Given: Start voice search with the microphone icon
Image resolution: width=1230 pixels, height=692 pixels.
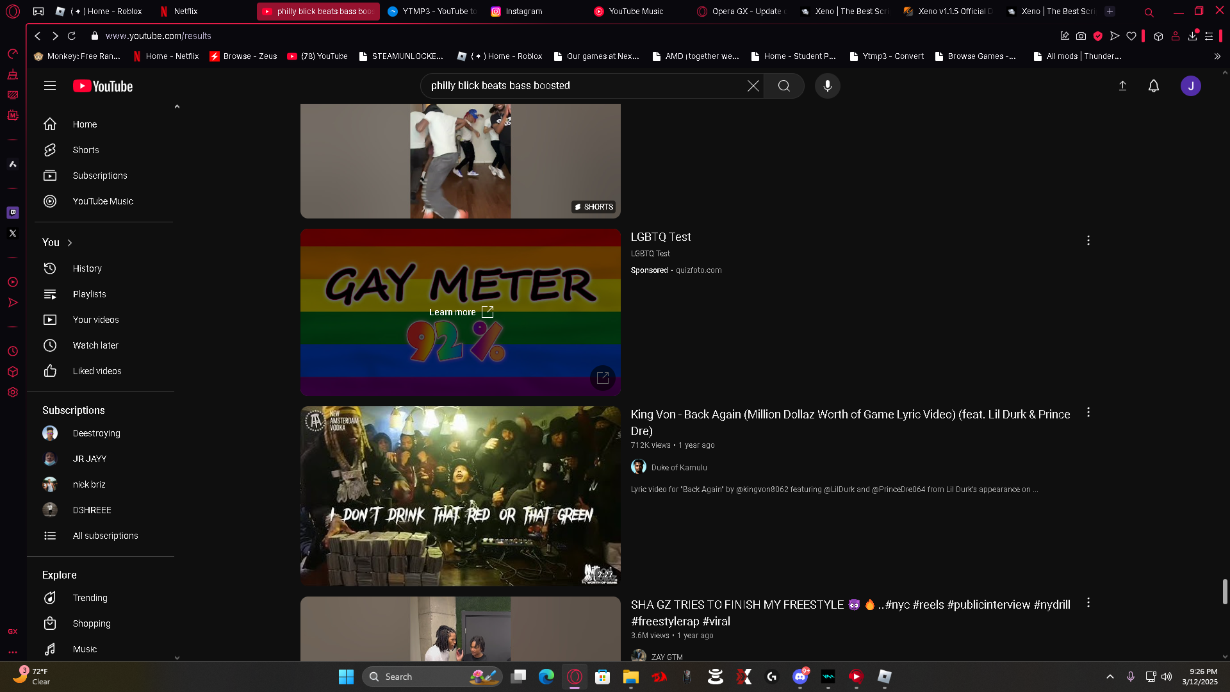Looking at the screenshot, I should (x=828, y=86).
